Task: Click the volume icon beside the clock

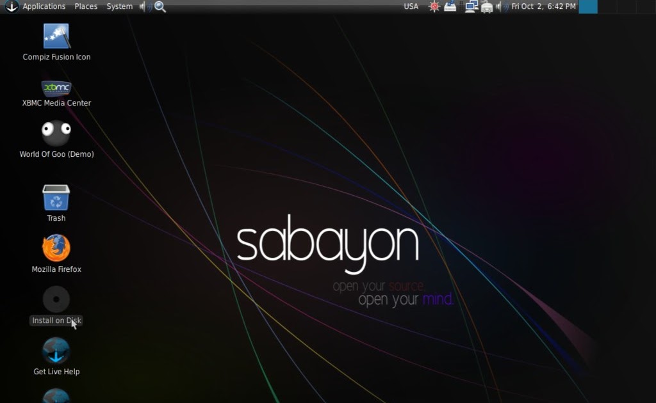Action: coord(501,6)
